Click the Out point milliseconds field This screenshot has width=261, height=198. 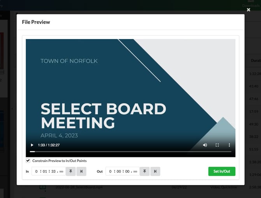[x=135, y=172]
